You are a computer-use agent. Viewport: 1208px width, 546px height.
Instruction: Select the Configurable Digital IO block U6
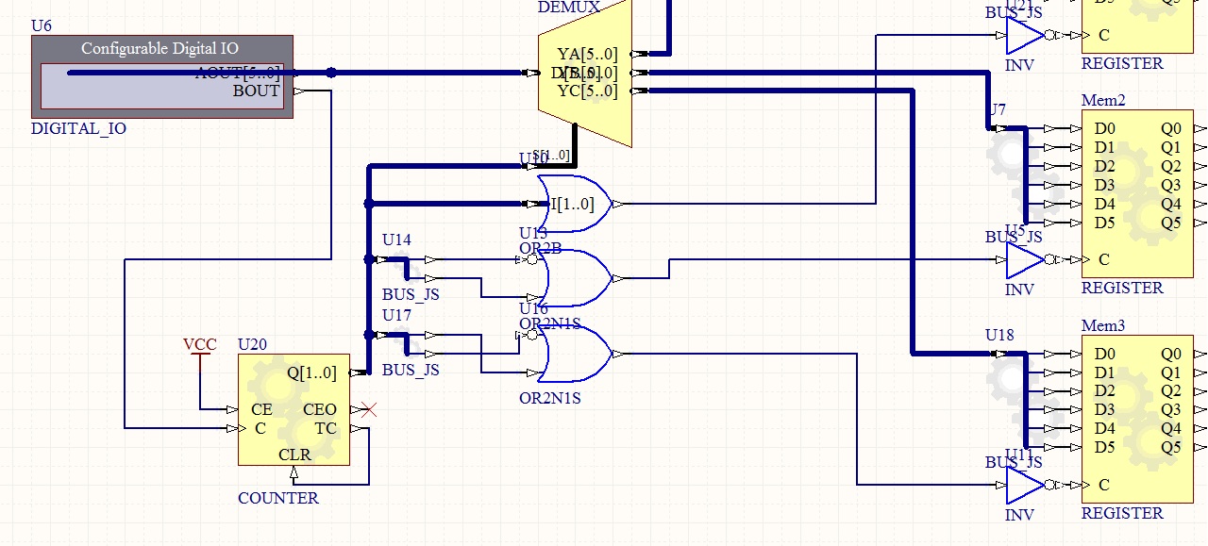[x=160, y=77]
